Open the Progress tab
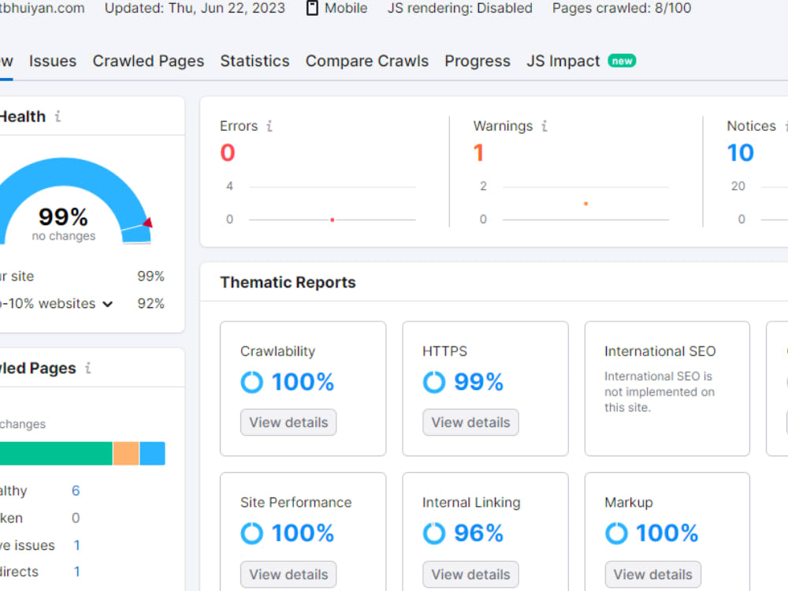788x591 pixels. [478, 61]
